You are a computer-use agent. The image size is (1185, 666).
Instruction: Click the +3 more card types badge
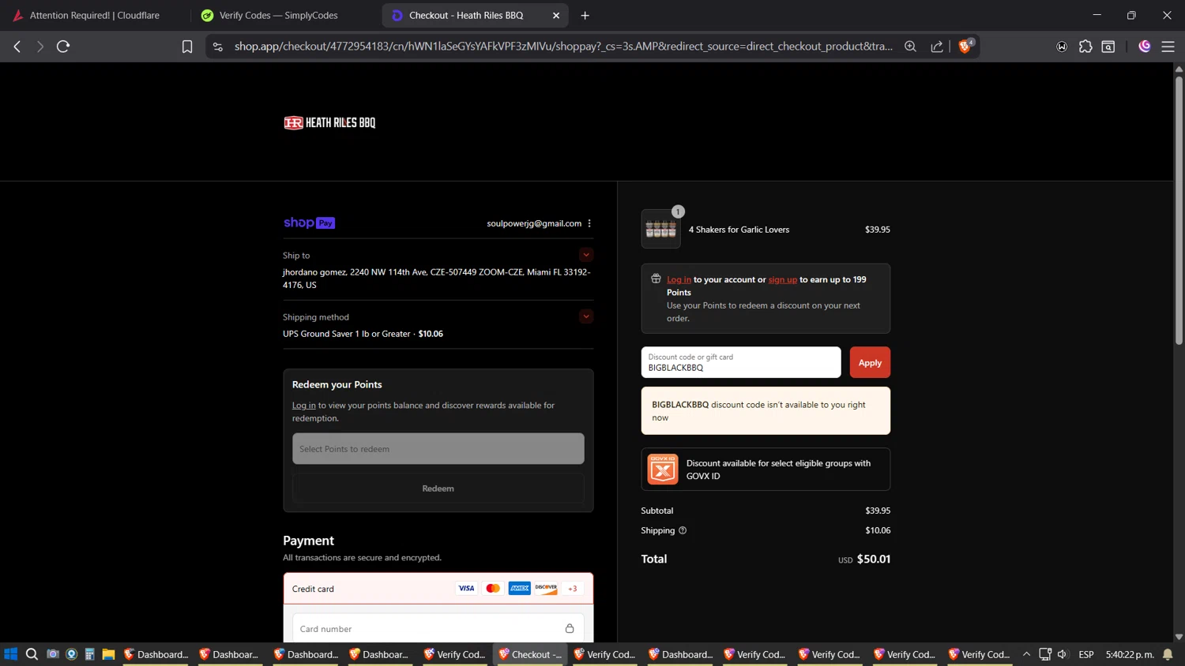coord(573,589)
